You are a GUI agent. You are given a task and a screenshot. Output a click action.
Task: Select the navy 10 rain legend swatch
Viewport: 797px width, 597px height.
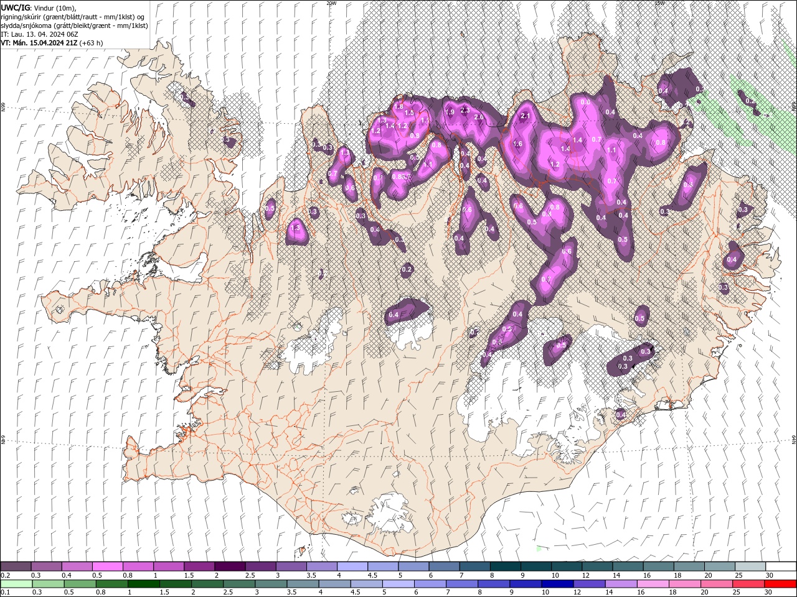(559, 584)
